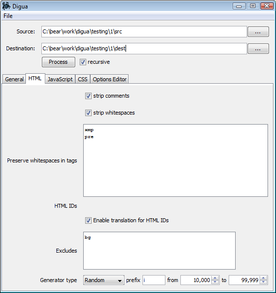This screenshot has width=276, height=293.
Task: Click the Digua bug icon in title bar
Action: tap(6, 6)
